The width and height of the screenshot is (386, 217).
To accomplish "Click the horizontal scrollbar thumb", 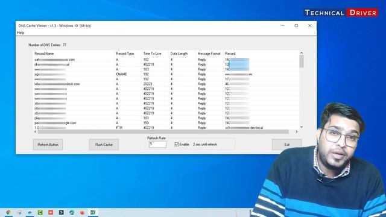I will pyautogui.click(x=163, y=131).
